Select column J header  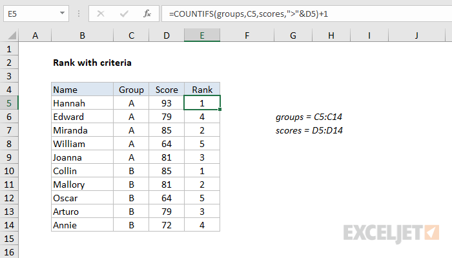click(416, 35)
